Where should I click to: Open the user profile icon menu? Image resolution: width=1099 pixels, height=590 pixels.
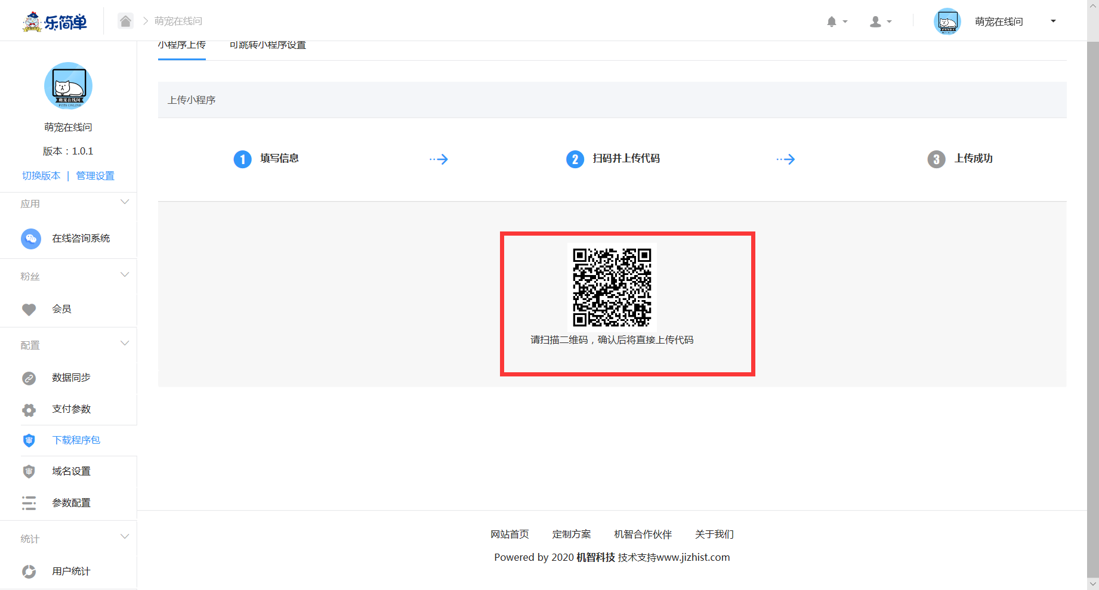pyautogui.click(x=881, y=21)
